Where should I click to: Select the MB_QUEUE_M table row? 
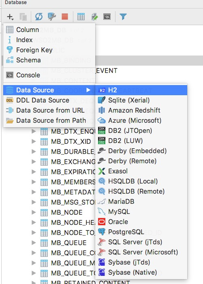(73, 263)
